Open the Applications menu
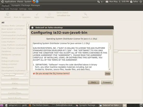The width and height of the screenshot is (143, 107). click(x=10, y=2)
